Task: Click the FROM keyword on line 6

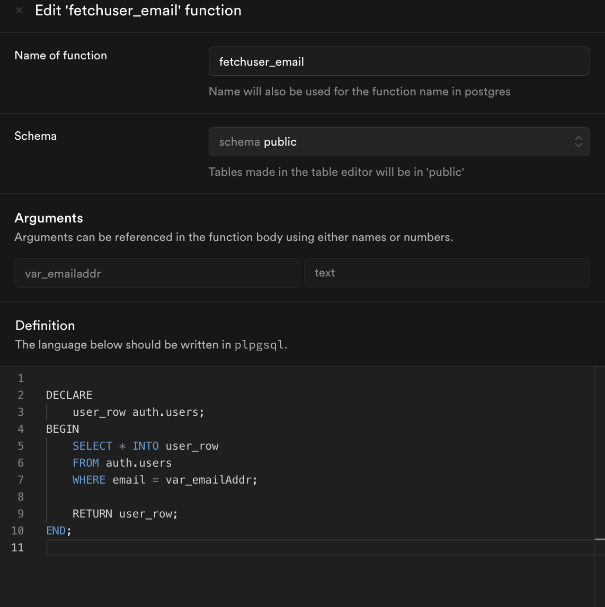Action: point(86,463)
